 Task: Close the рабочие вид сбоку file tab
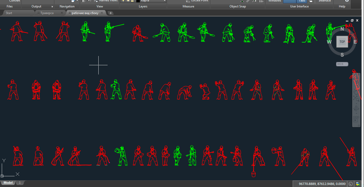click(102, 13)
